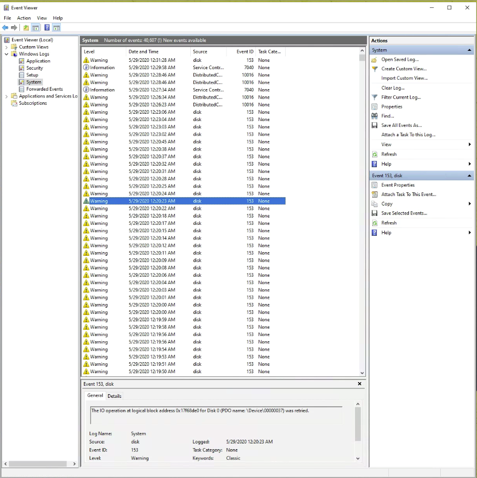Select the Security log in the tree
Image resolution: width=477 pixels, height=478 pixels.
[x=35, y=68]
